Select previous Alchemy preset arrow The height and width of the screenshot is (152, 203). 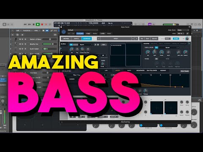[x=133, y=38]
